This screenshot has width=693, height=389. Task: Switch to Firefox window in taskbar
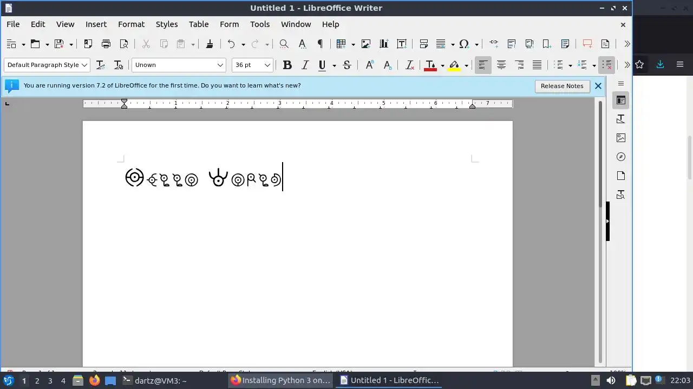click(280, 380)
